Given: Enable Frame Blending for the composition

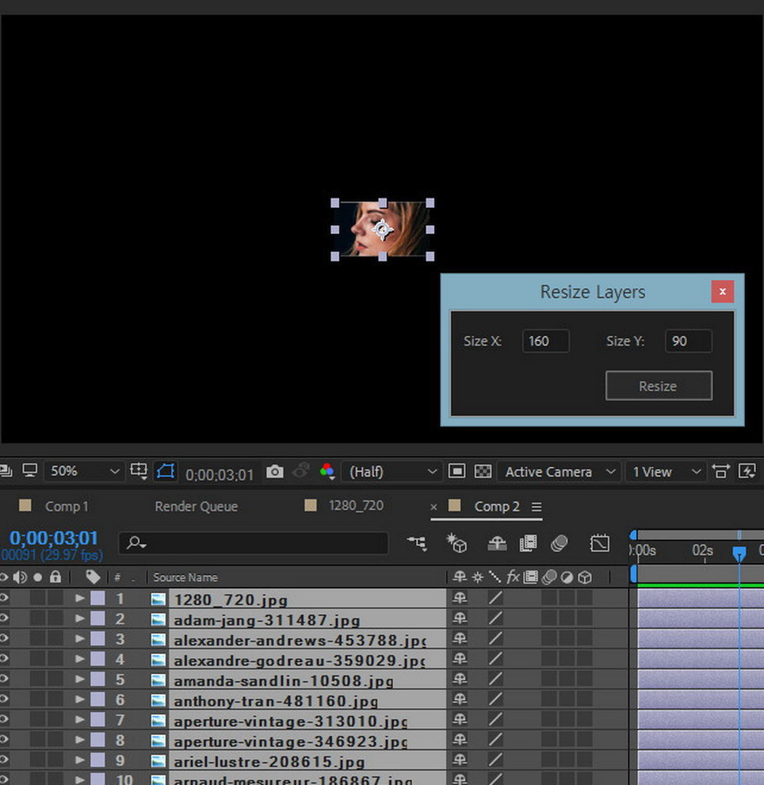Looking at the screenshot, I should (528, 543).
